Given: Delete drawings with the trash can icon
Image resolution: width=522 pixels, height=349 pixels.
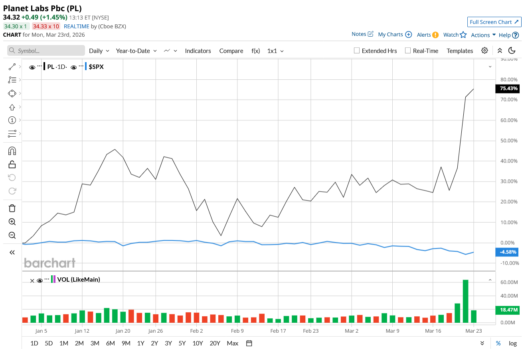Looking at the screenshot, I should point(12,208).
